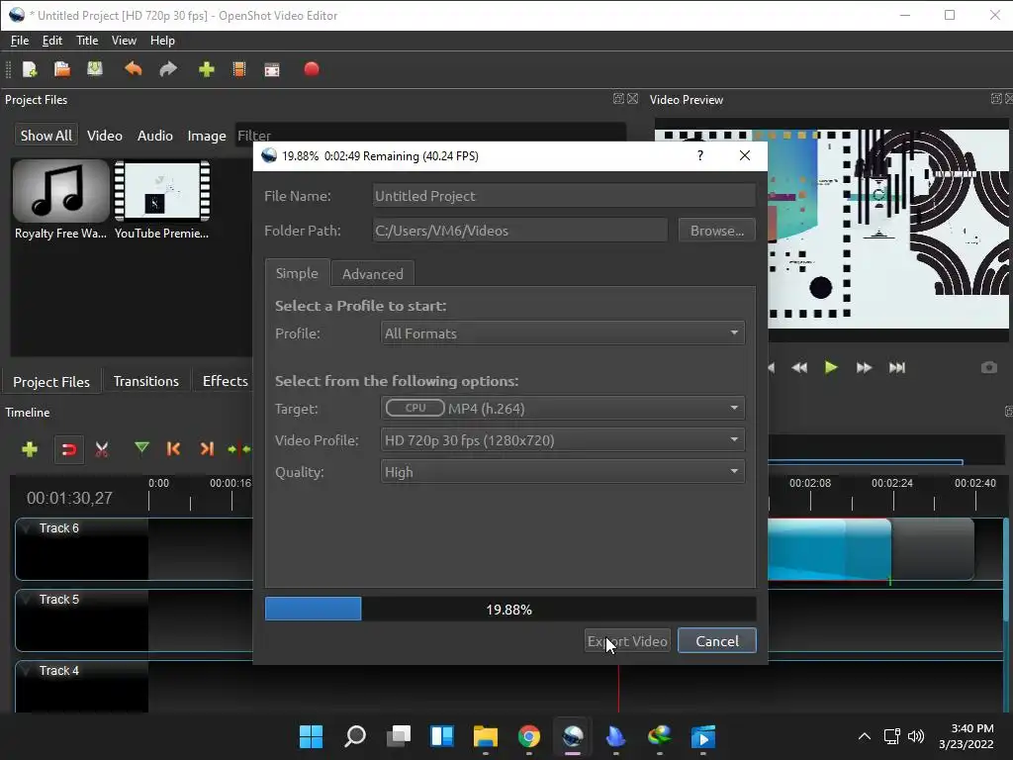Click the blue clip on Track 6
Screen dimensions: 1013x760
click(830, 548)
